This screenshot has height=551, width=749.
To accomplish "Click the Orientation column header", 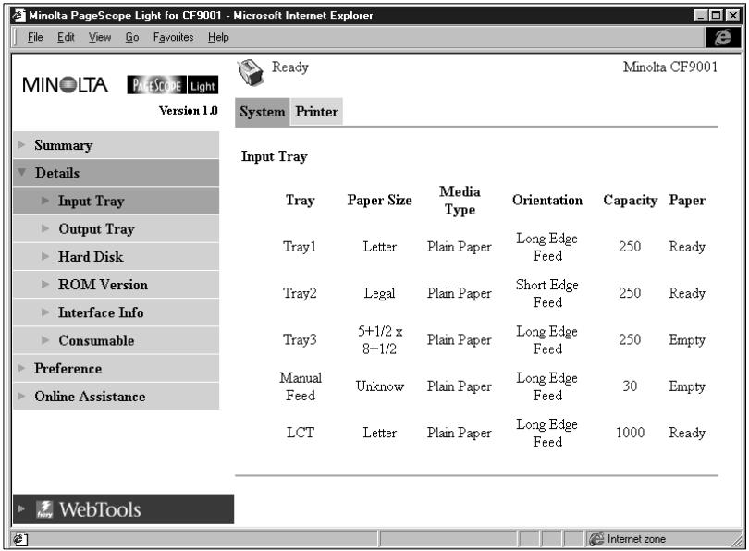I will [546, 200].
